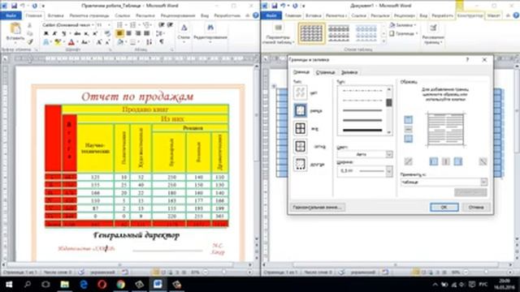Select All borders setting icon
520x292 pixels.
tap(300, 128)
